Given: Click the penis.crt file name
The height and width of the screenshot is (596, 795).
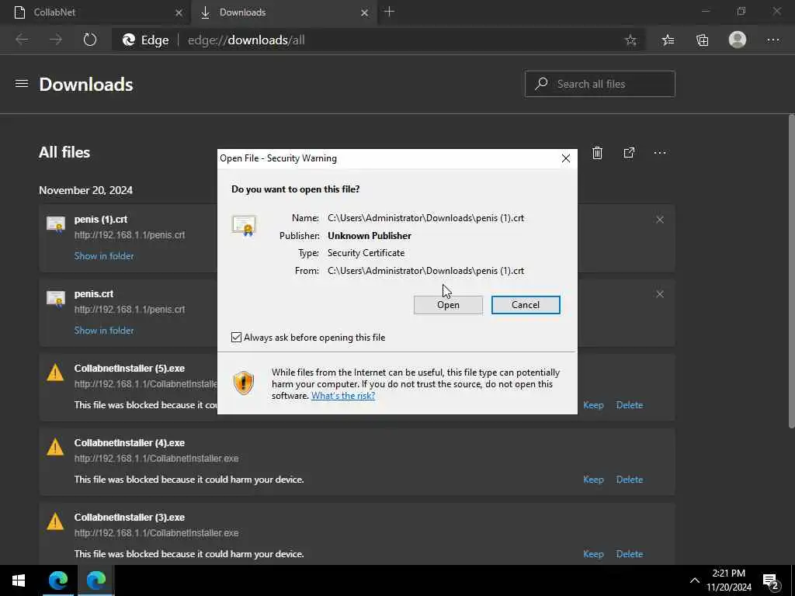Looking at the screenshot, I should 94,294.
